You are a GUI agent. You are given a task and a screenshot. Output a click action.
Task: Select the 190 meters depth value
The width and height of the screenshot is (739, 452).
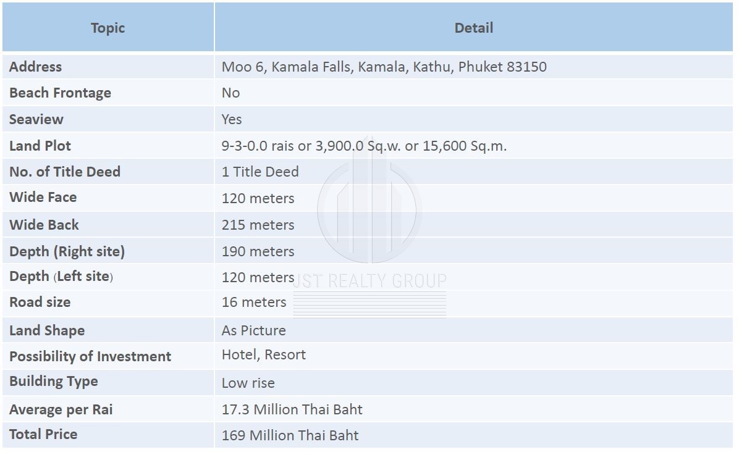258,251
